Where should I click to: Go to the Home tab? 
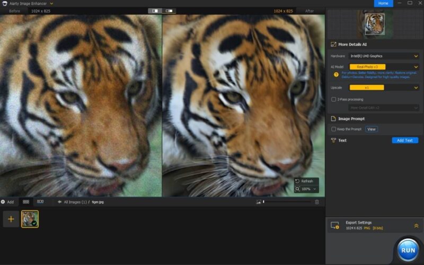(x=383, y=3)
